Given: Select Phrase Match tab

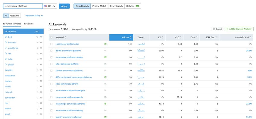Looking at the screenshot, I should point(99,6).
